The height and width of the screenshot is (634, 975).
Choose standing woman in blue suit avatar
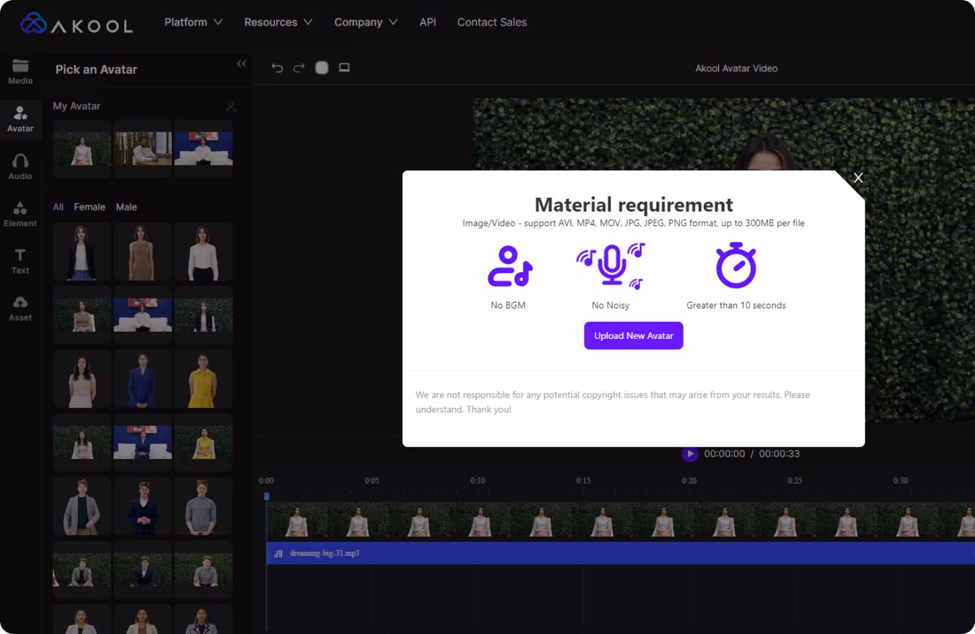point(143,379)
